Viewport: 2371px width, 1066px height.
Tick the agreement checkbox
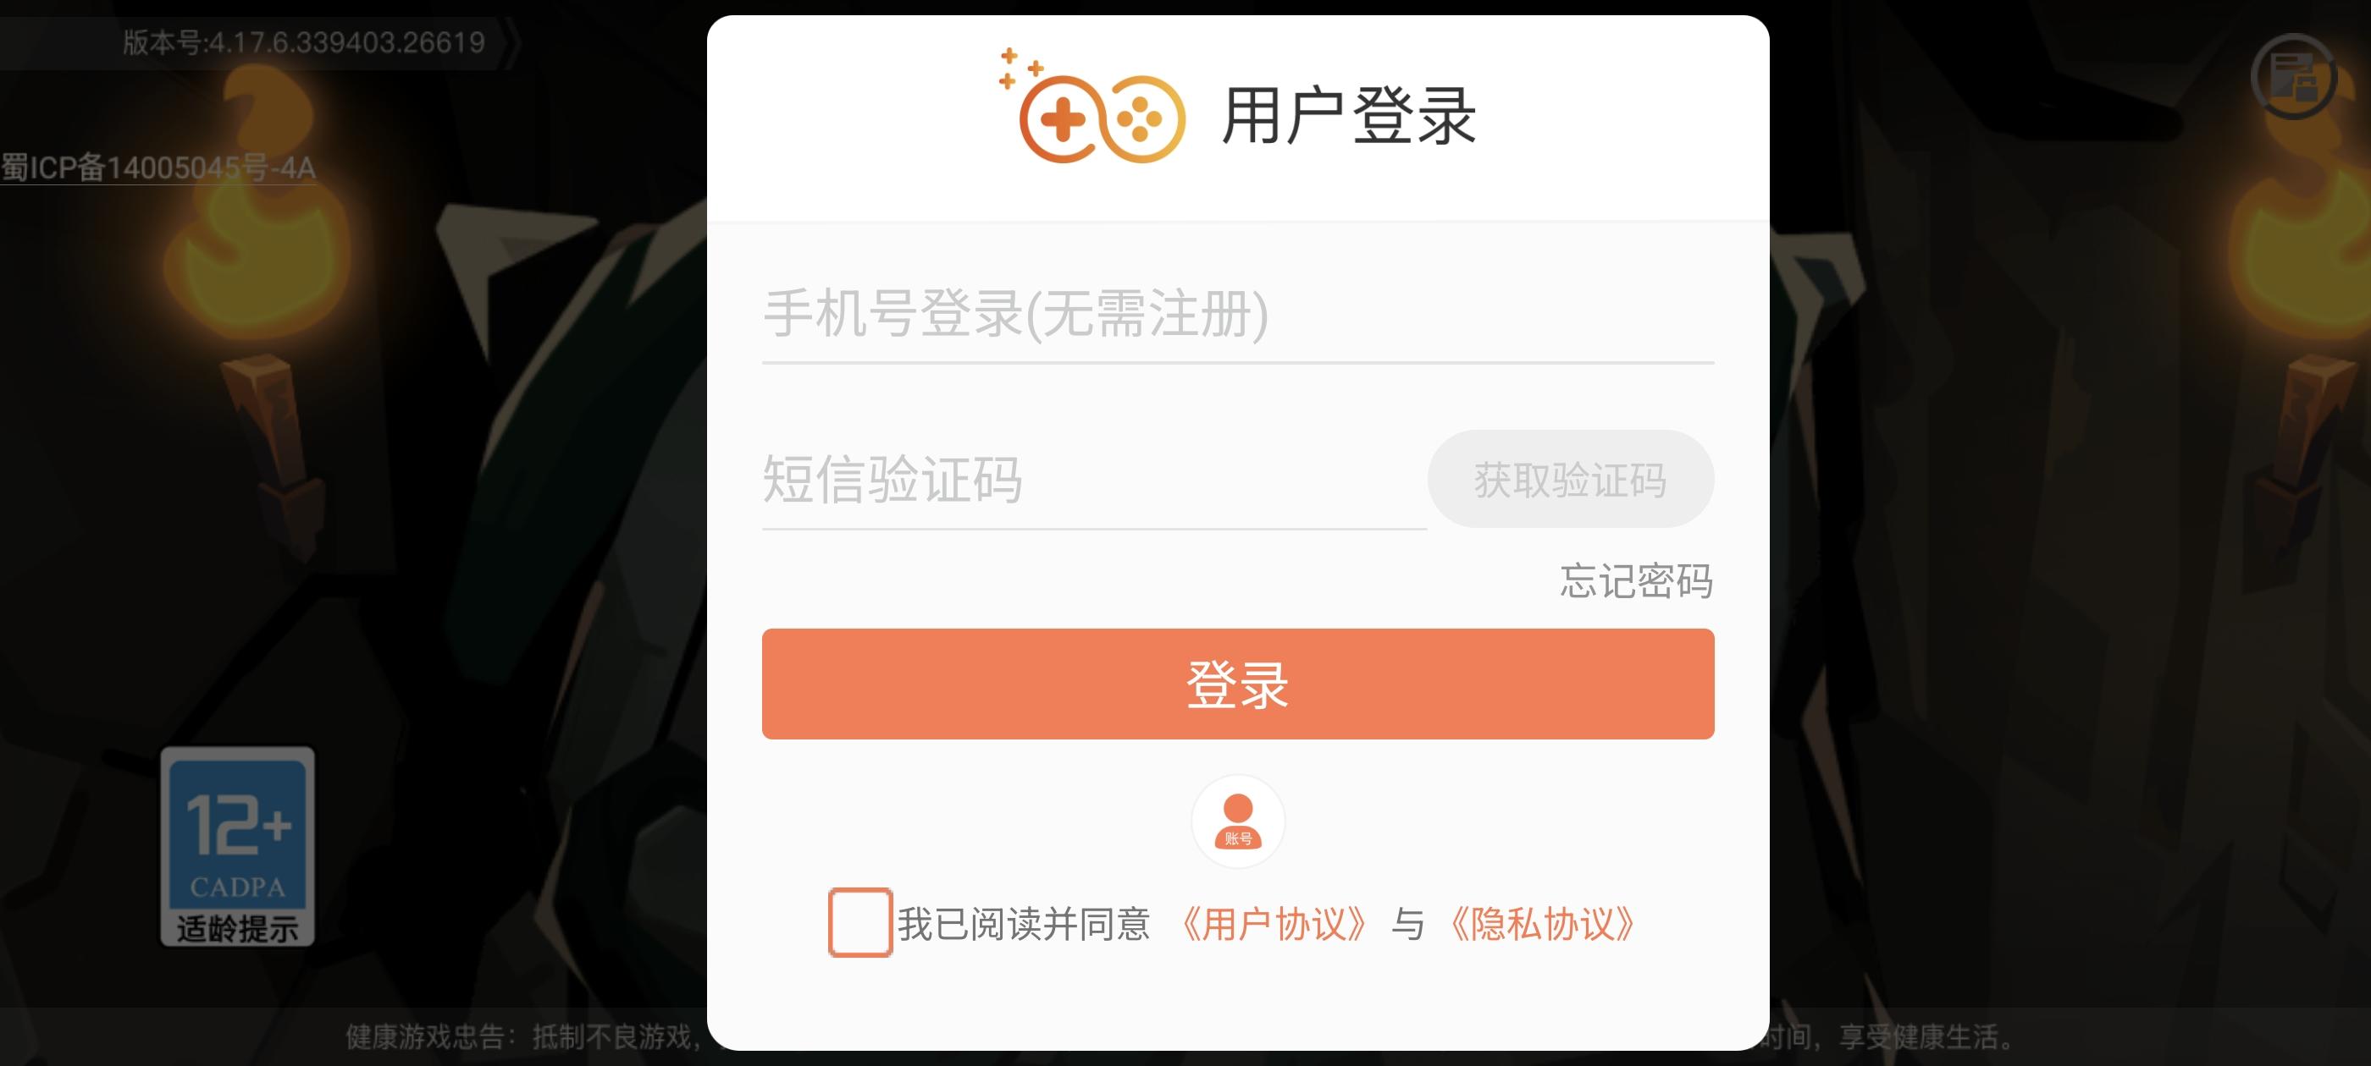(x=859, y=922)
